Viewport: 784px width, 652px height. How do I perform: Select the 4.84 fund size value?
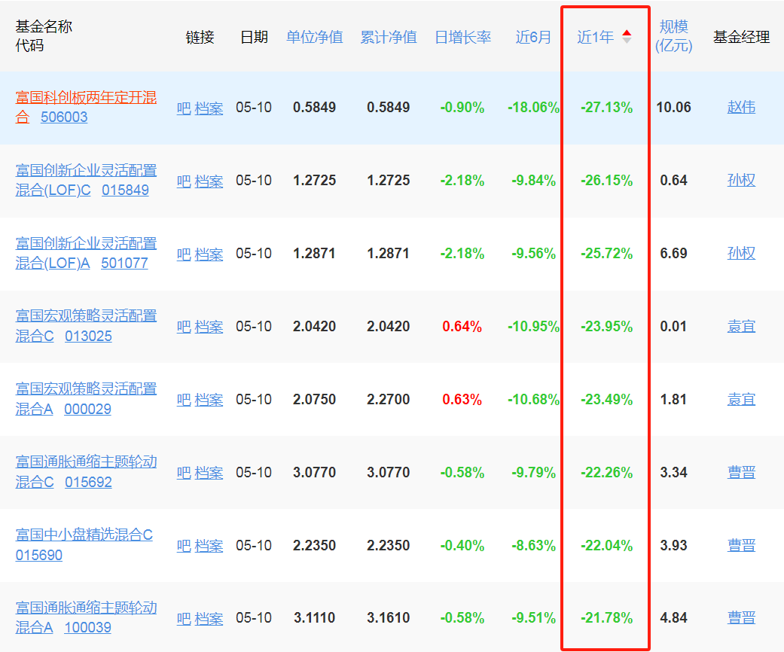pos(673,618)
